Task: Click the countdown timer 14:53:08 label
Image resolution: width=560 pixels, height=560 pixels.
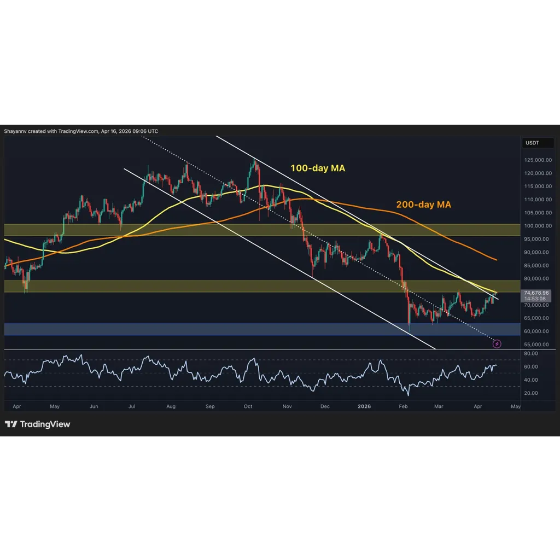Action: tap(535, 299)
